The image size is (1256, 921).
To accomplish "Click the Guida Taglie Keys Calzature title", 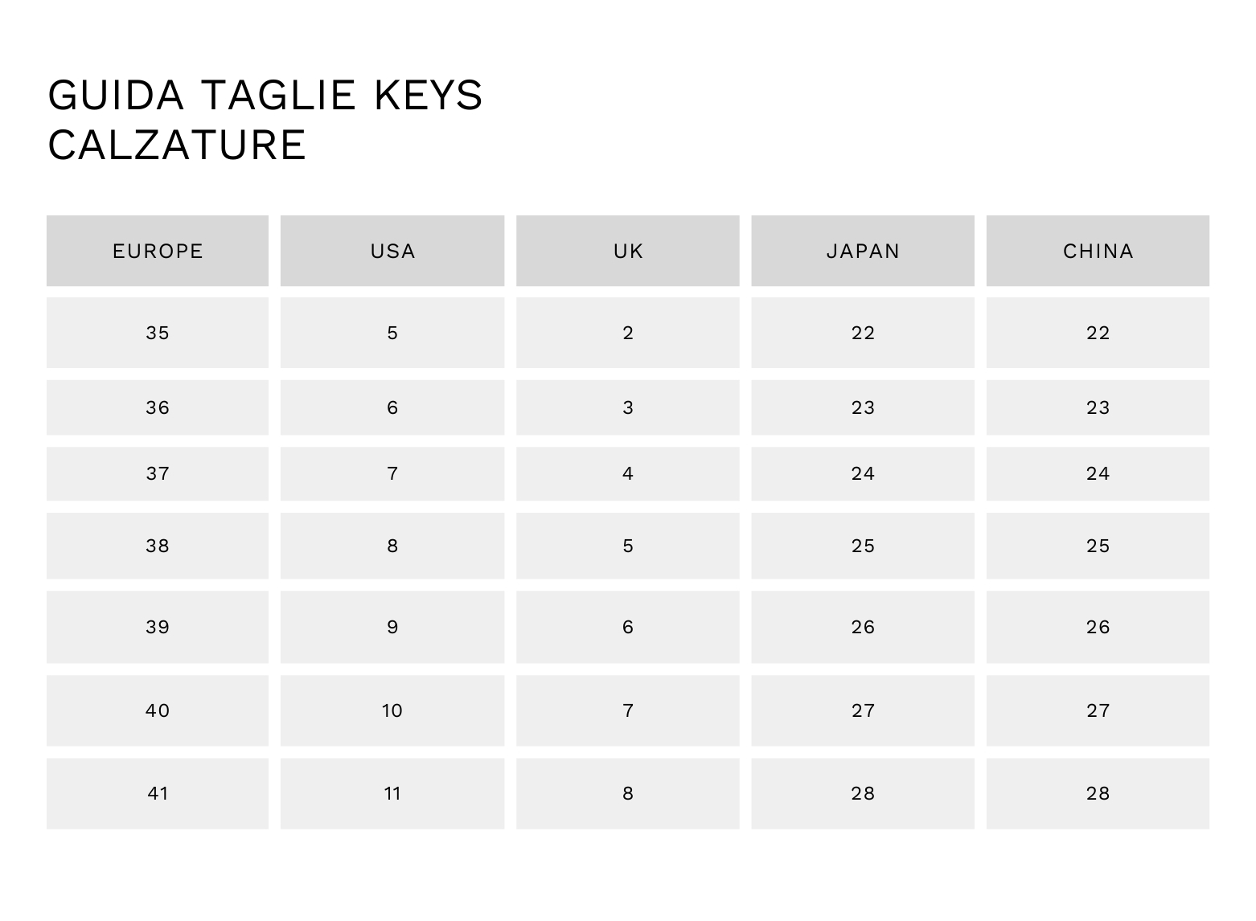I will [x=265, y=120].
